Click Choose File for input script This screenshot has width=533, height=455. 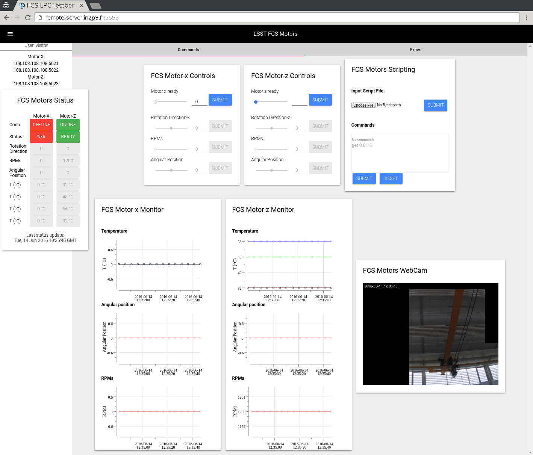click(363, 105)
